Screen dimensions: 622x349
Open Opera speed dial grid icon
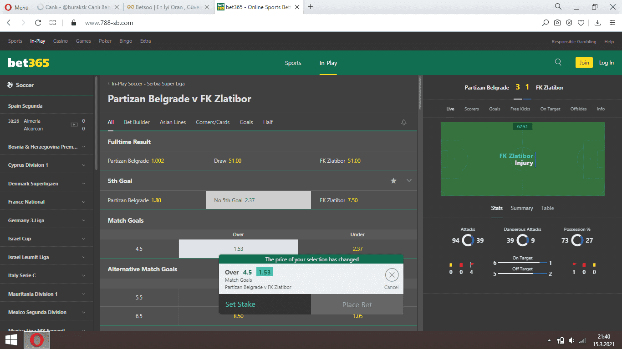52,23
